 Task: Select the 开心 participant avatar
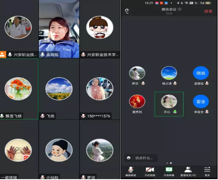pos(169,101)
